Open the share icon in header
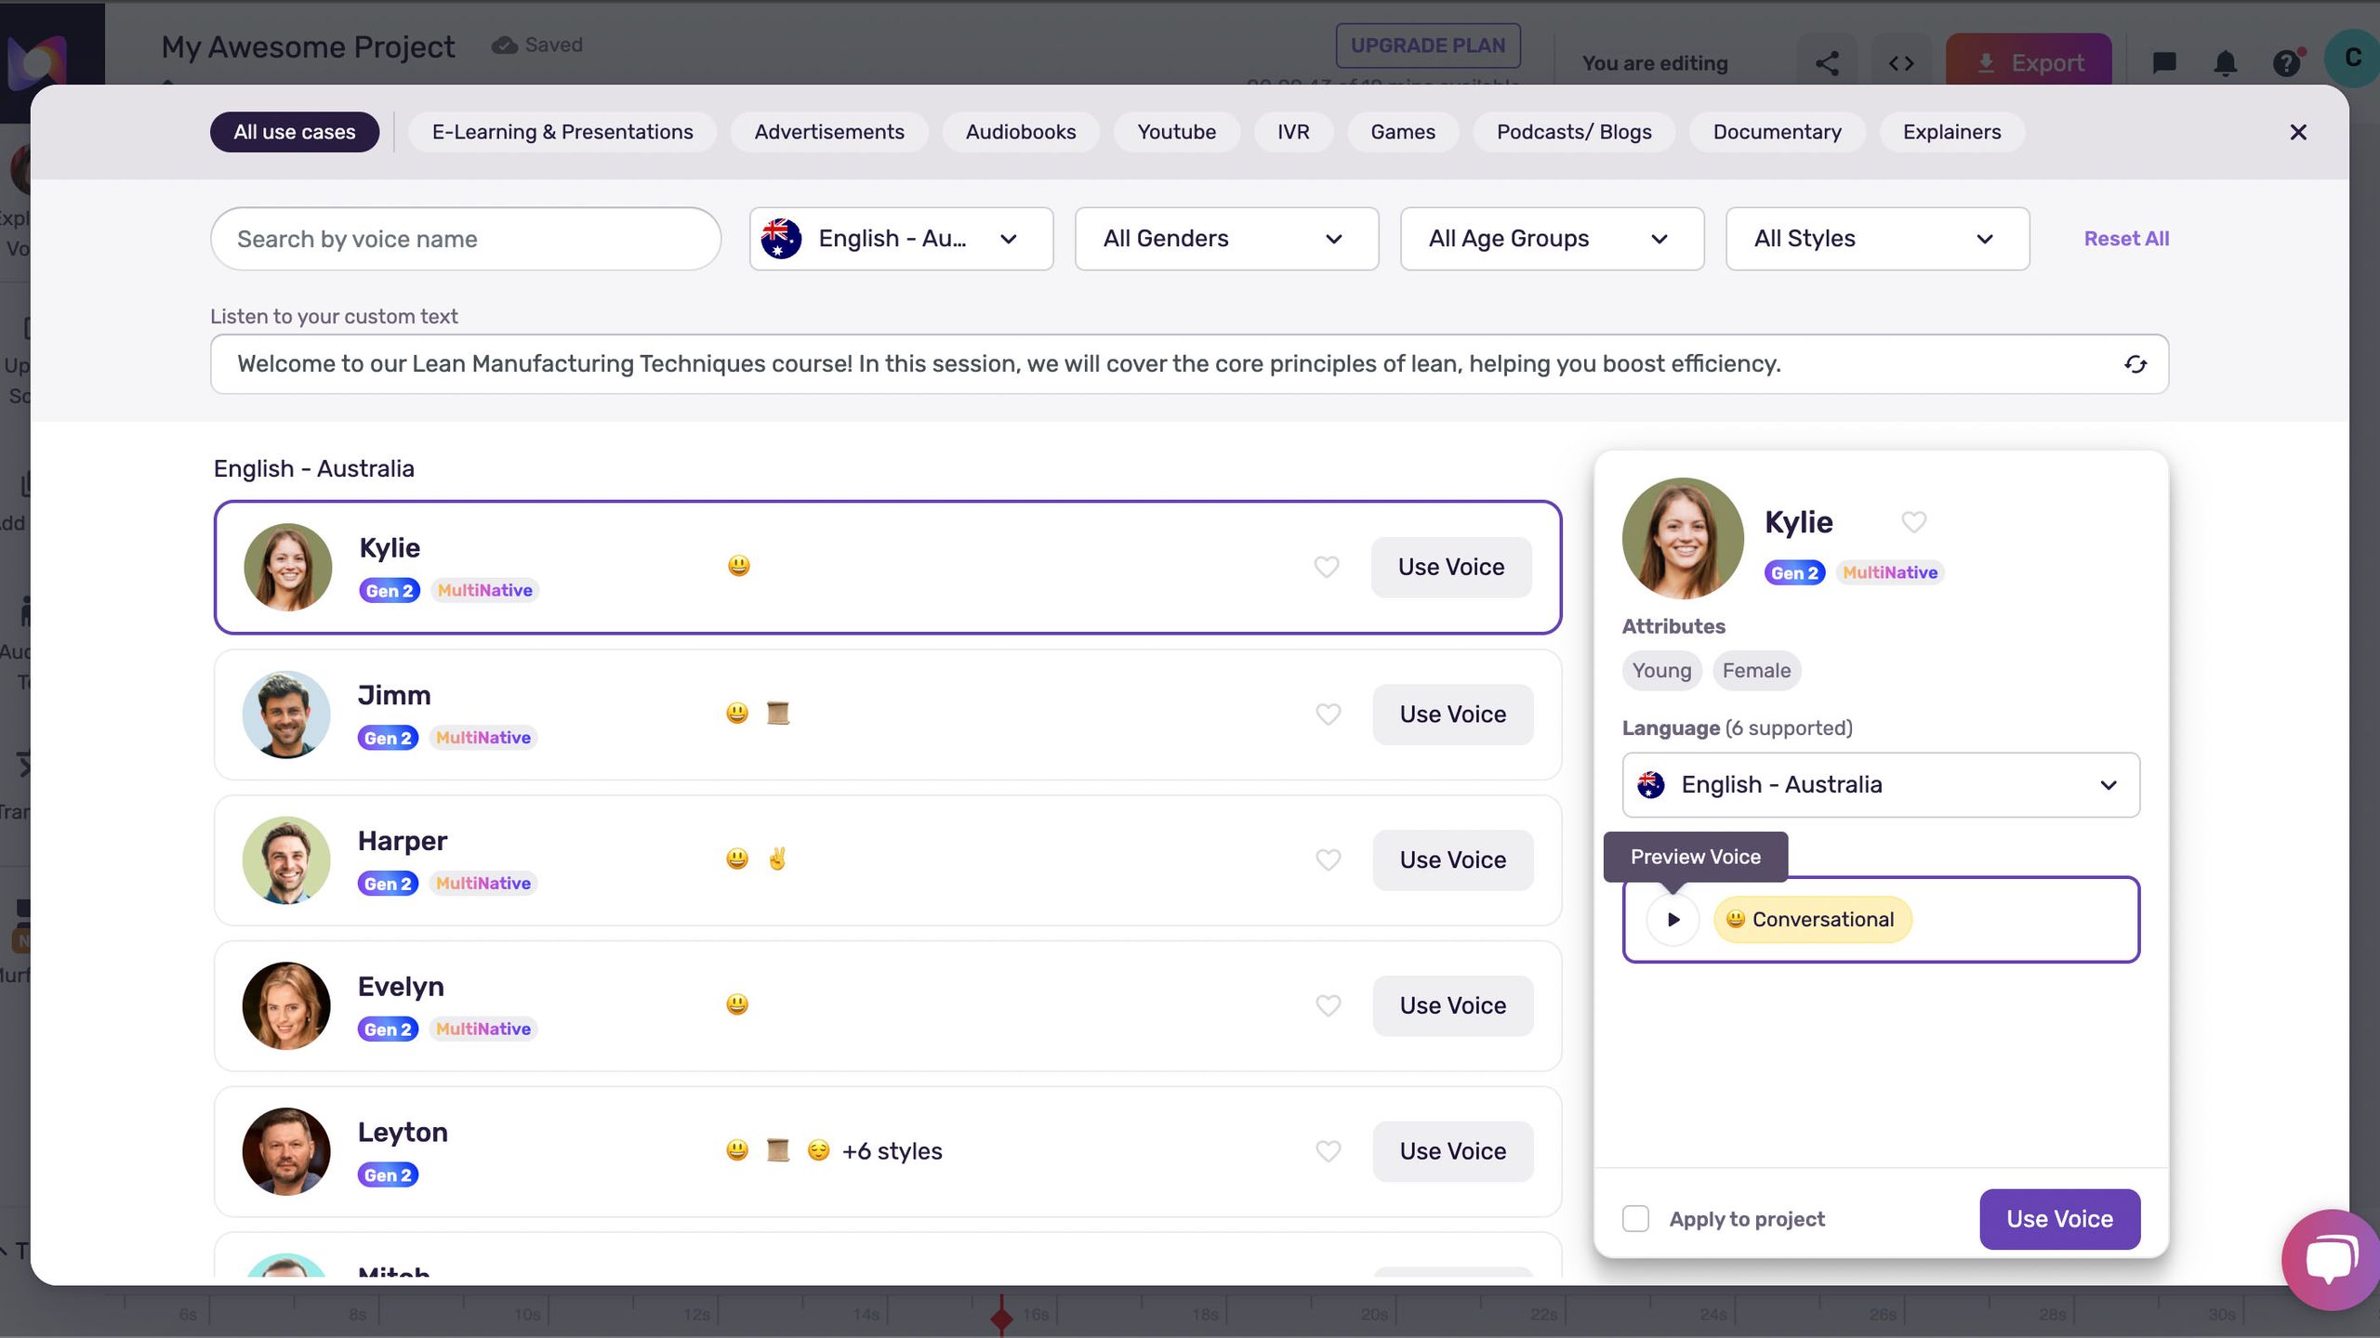Screen dimensions: 2380x1338 coord(1827,63)
